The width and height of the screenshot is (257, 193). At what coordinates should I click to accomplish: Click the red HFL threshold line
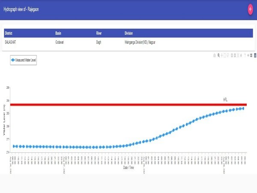tap(128, 104)
